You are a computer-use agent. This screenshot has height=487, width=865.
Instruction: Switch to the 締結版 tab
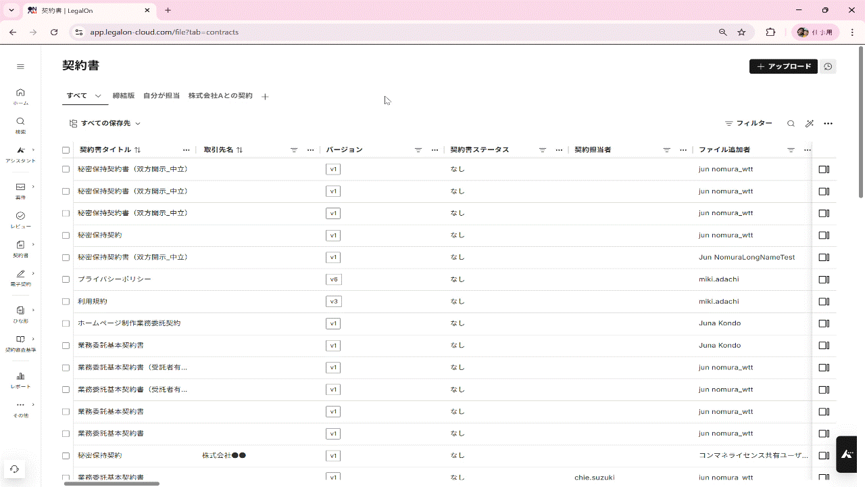(x=124, y=96)
